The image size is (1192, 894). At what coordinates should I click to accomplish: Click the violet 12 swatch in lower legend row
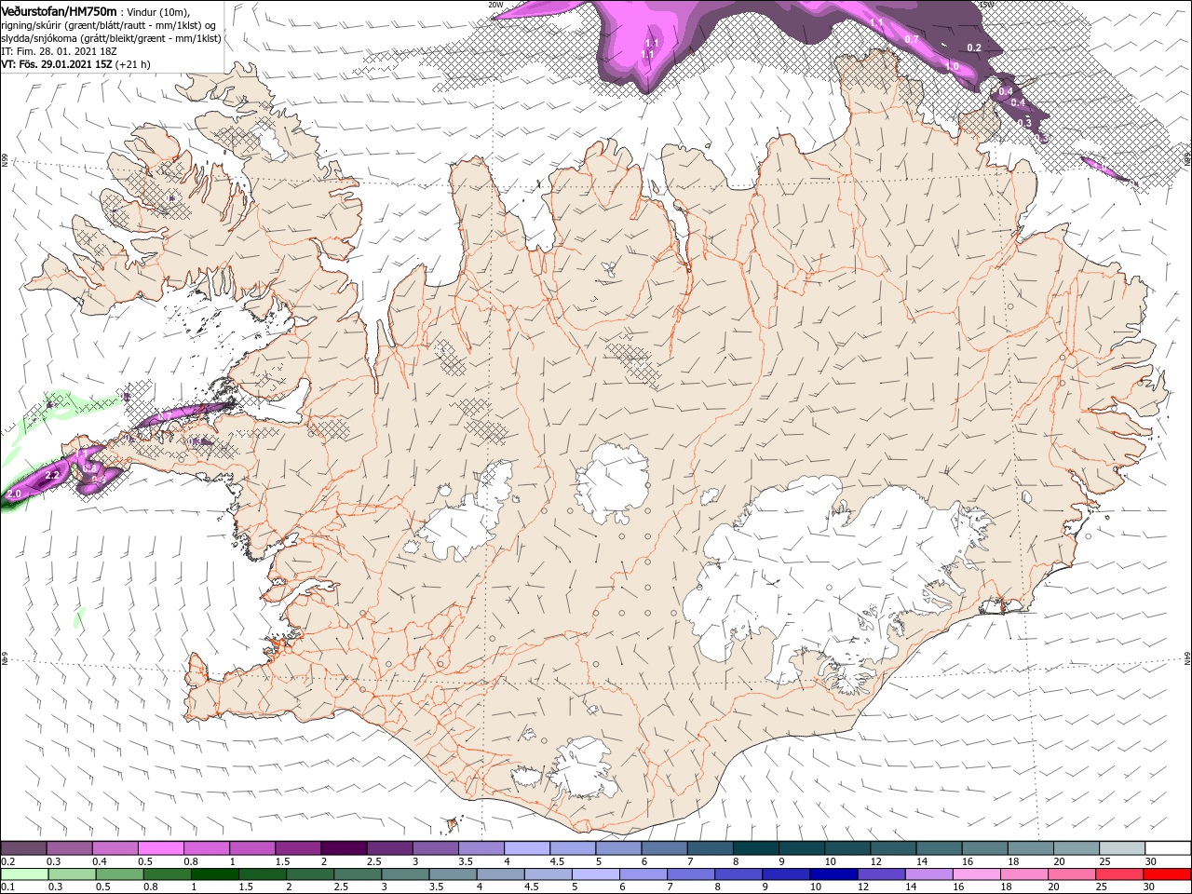click(881, 874)
